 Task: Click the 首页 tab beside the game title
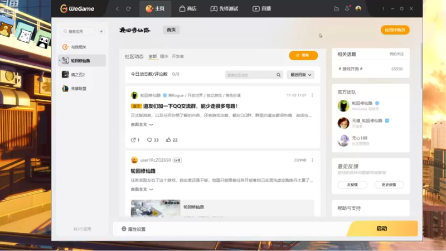(171, 30)
